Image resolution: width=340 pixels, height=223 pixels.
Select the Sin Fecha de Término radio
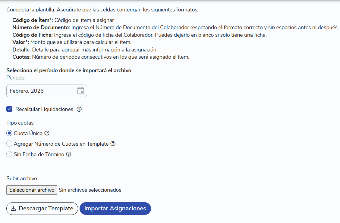[9, 154]
